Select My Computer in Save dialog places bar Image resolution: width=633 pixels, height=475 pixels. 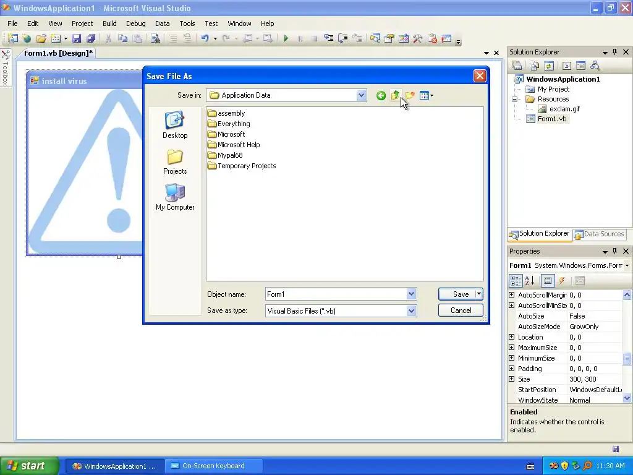pyautogui.click(x=175, y=197)
